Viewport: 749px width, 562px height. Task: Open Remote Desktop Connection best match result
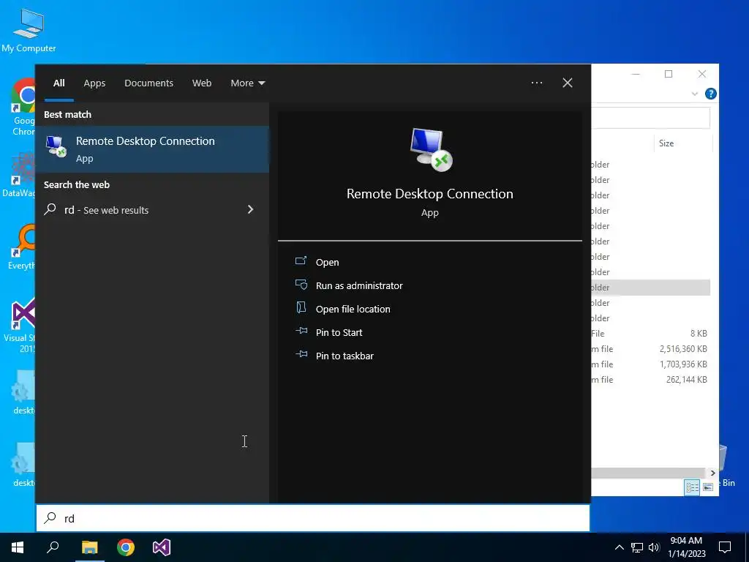[152, 149]
